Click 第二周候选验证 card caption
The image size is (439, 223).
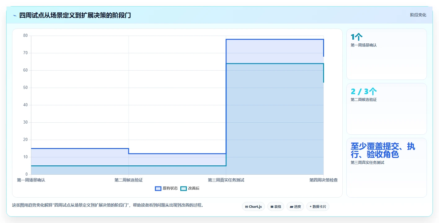364,100
